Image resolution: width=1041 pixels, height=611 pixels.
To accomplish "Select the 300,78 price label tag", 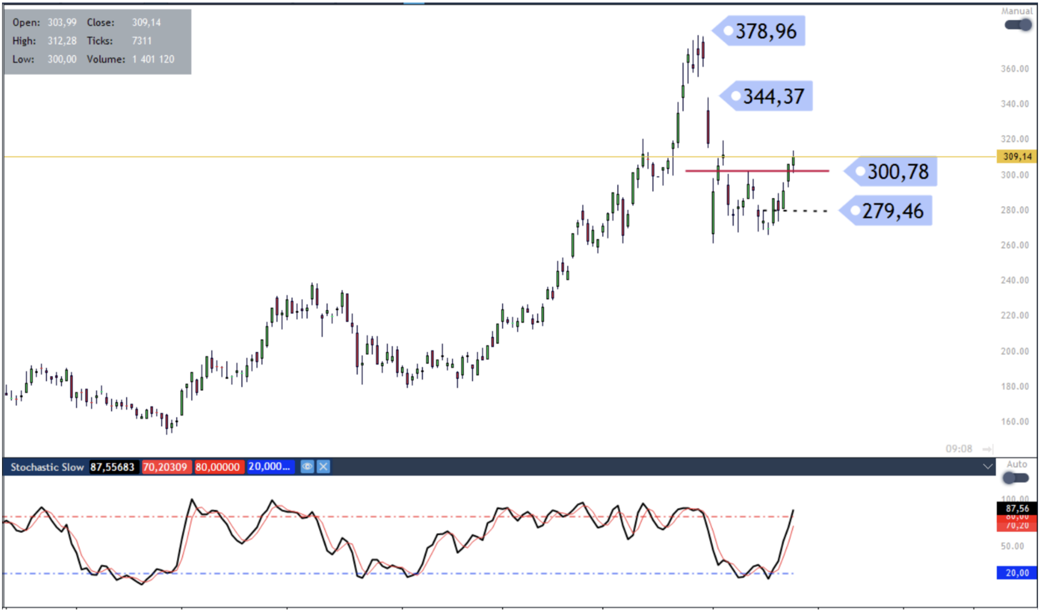I will [x=897, y=172].
